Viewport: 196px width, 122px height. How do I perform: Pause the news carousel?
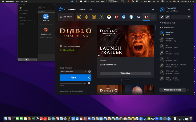point(122,80)
